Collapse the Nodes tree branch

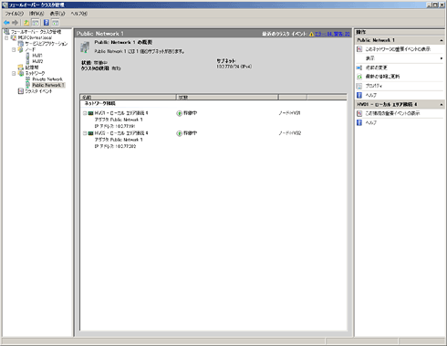click(x=14, y=49)
